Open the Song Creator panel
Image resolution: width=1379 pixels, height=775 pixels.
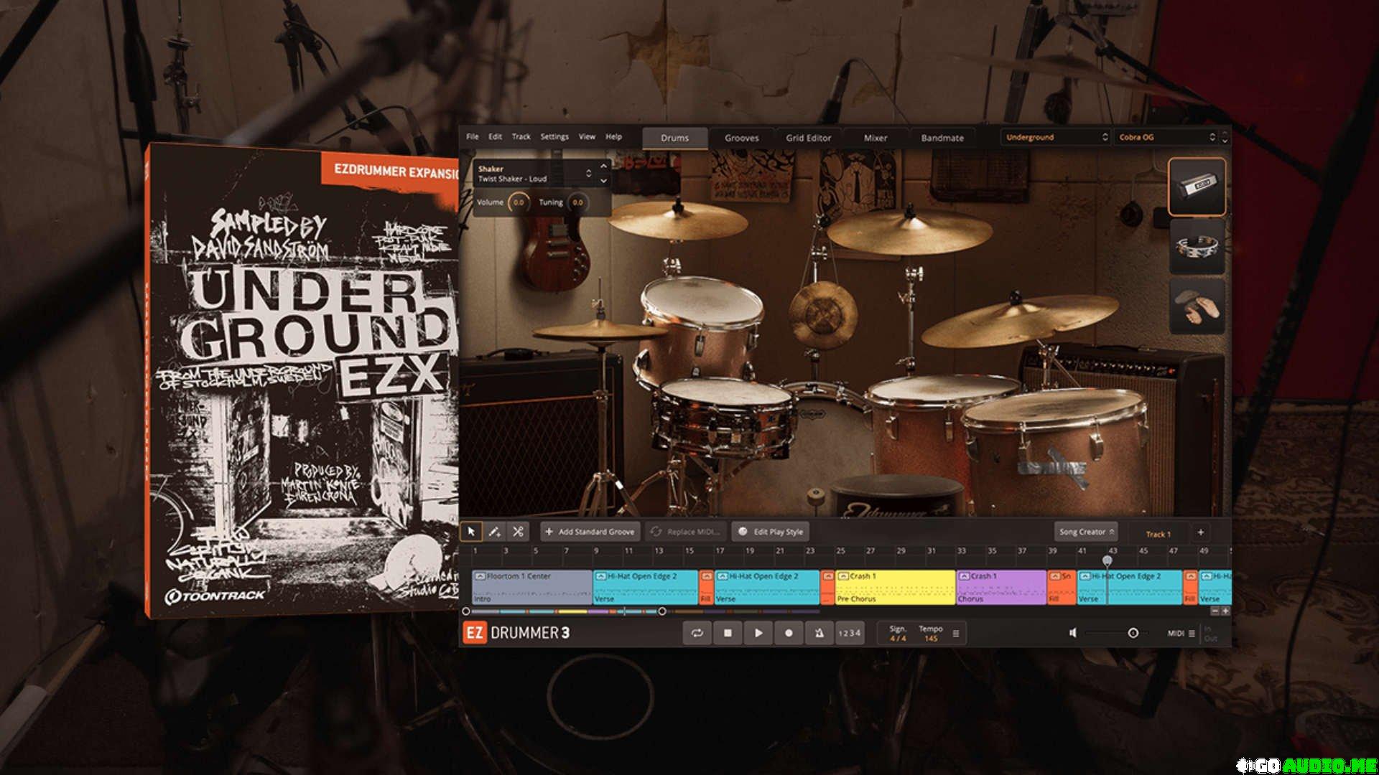coord(1086,532)
